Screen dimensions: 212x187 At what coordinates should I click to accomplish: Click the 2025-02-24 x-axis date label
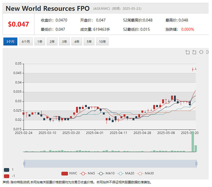coord(24,133)
